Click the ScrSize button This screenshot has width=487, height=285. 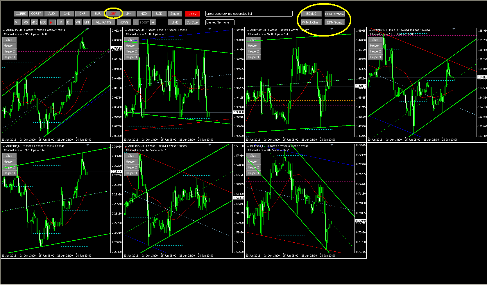coord(192,22)
